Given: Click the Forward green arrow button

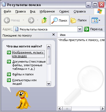Looking at the screenshot, I should click(31, 20).
